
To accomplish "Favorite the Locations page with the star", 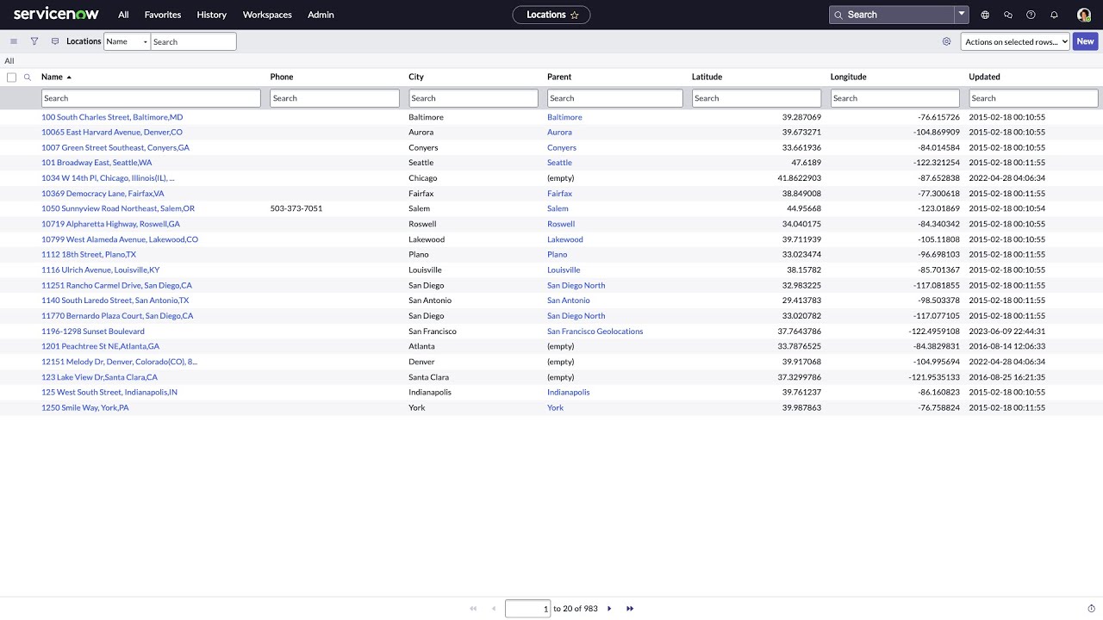I will (575, 15).
